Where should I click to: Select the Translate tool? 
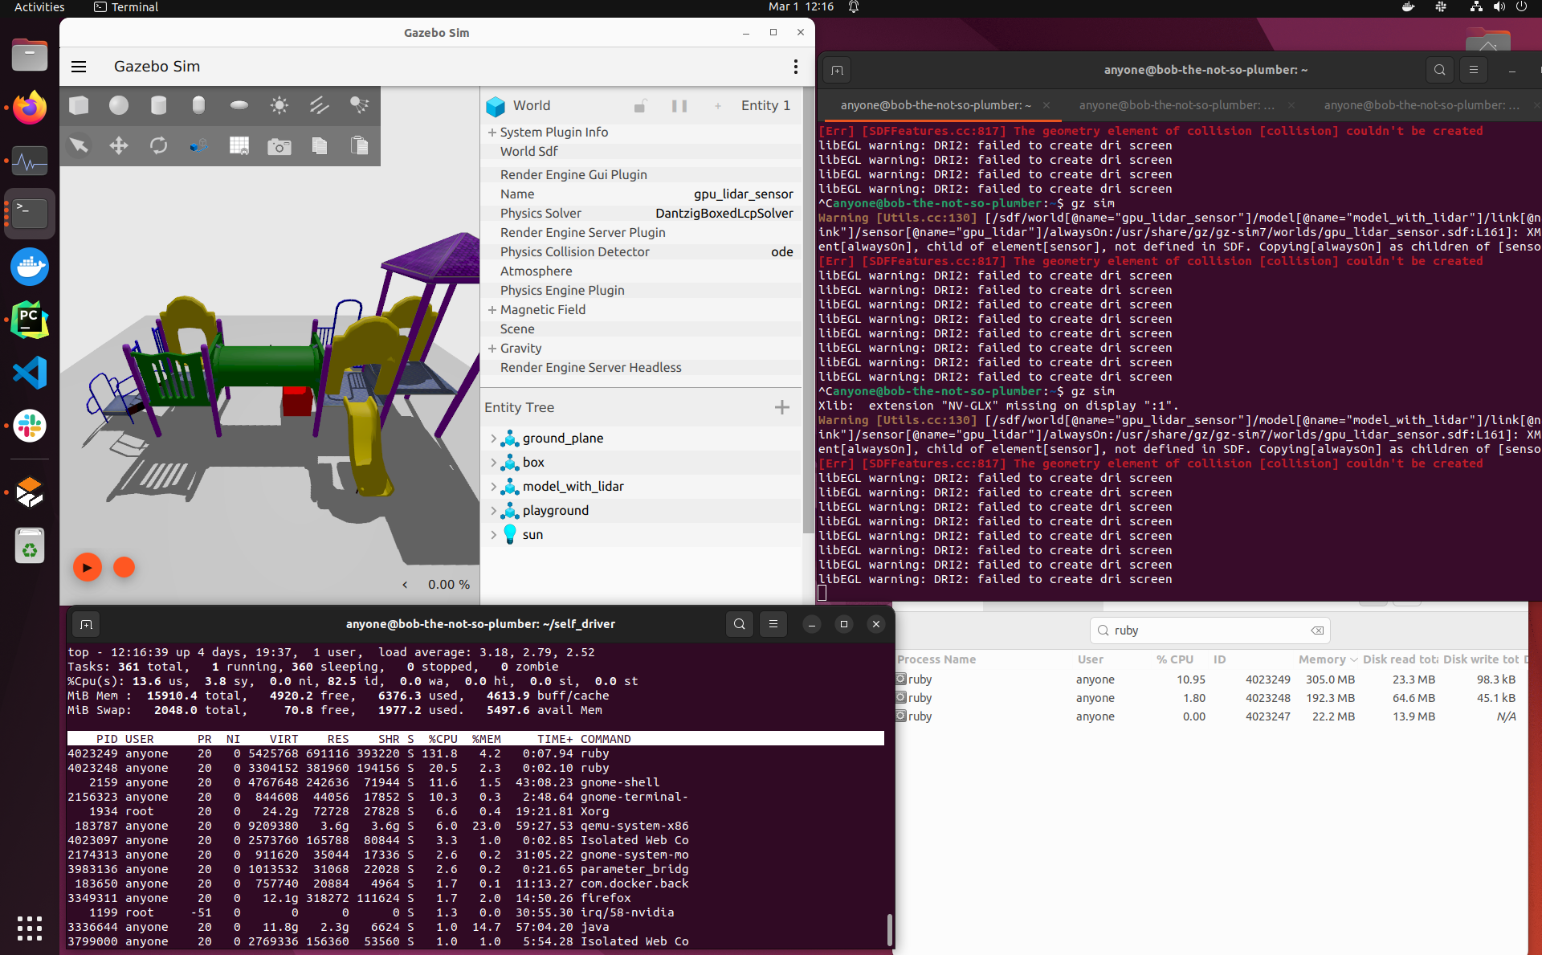118,145
